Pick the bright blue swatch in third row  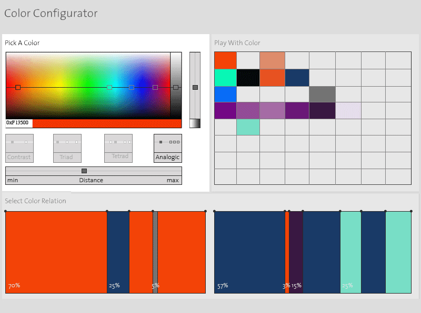click(226, 94)
